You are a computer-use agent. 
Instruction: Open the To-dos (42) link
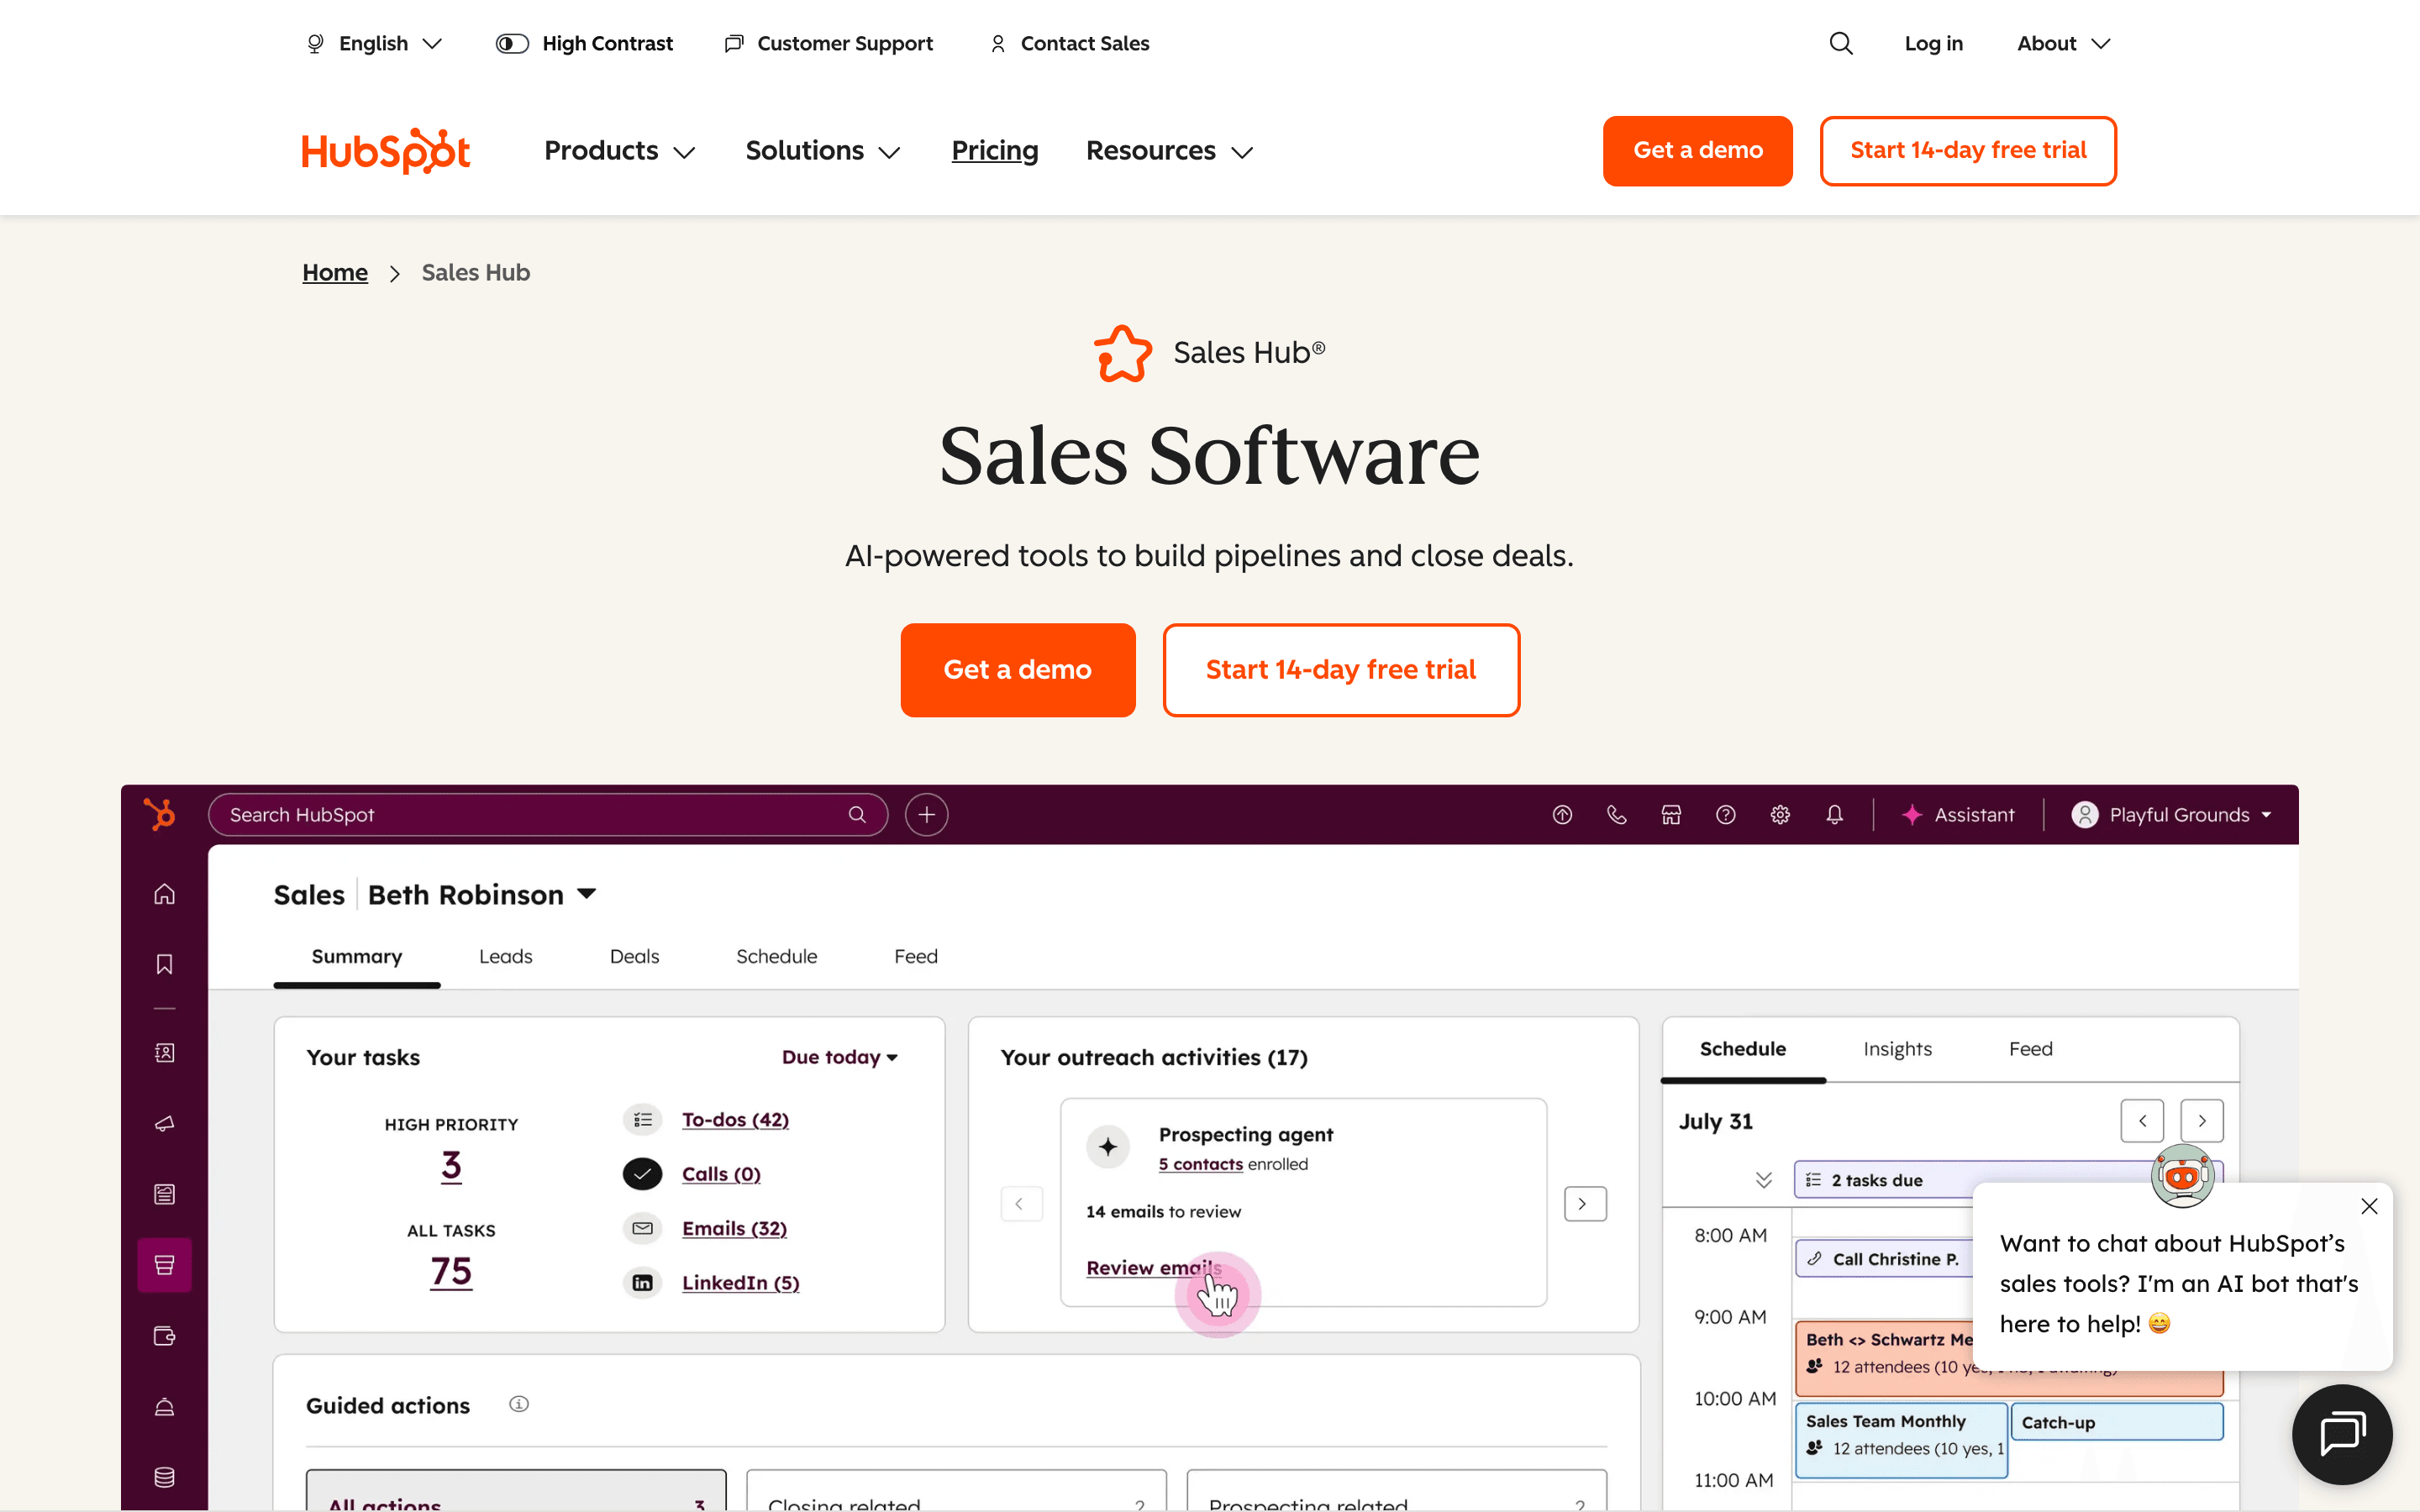735,1119
